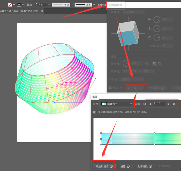Image resolution: width=181 pixels, height=171 pixels.
Task: Expand the 位置 自定旋转 dropdown
Action: [133, 12]
